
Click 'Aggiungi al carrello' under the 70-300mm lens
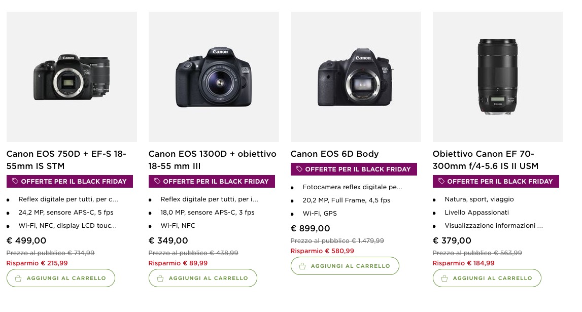tap(487, 278)
